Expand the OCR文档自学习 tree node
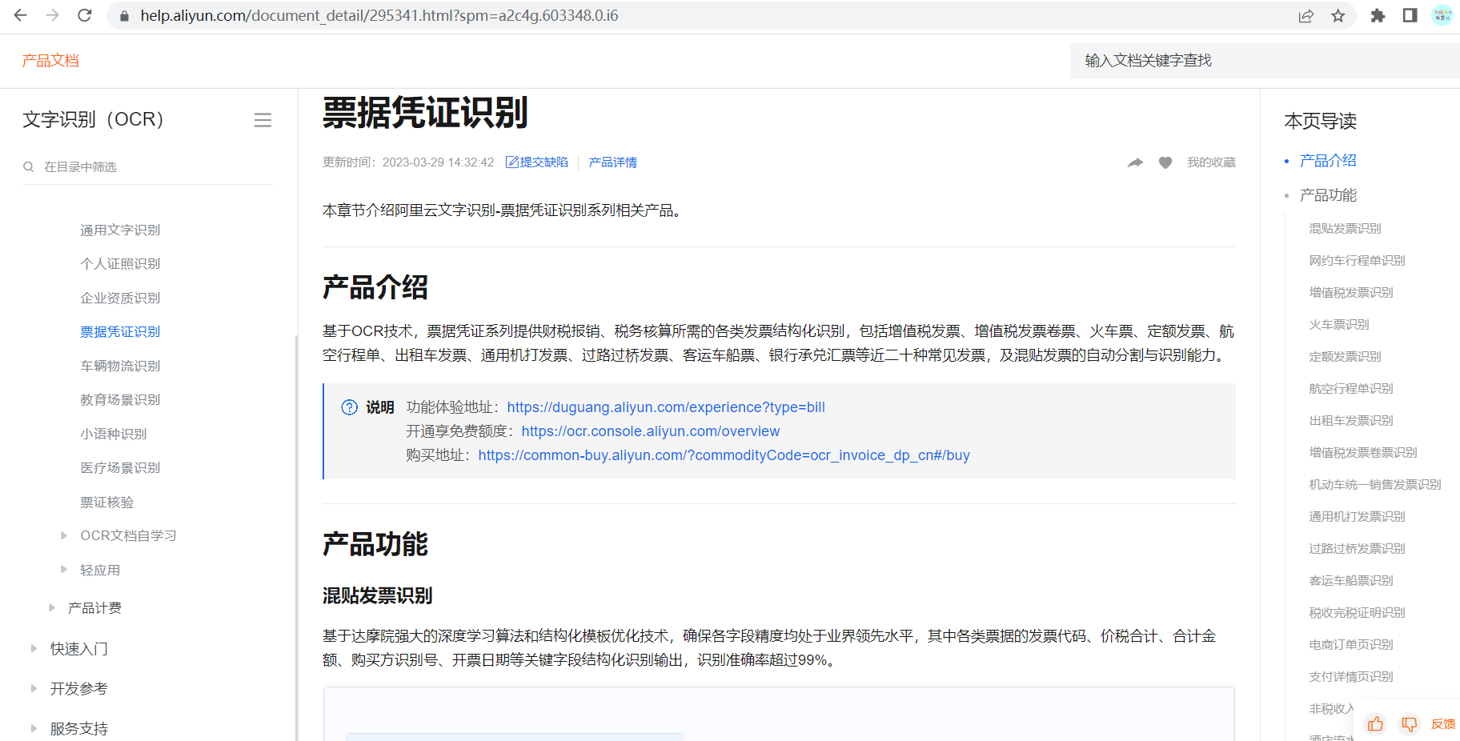 [x=64, y=535]
